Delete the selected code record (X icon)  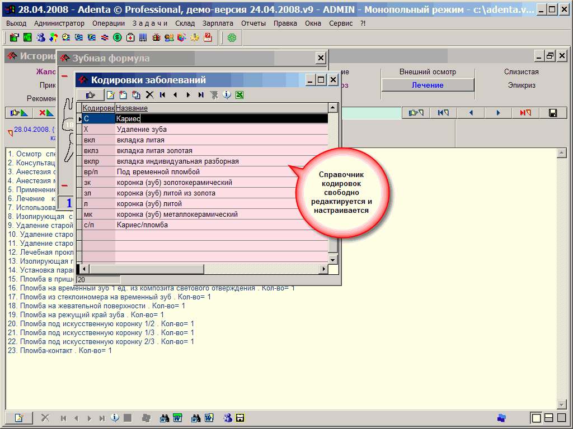tap(149, 95)
